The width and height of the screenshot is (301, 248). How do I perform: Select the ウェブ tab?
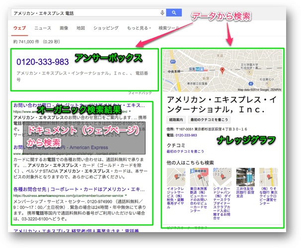(x=19, y=28)
